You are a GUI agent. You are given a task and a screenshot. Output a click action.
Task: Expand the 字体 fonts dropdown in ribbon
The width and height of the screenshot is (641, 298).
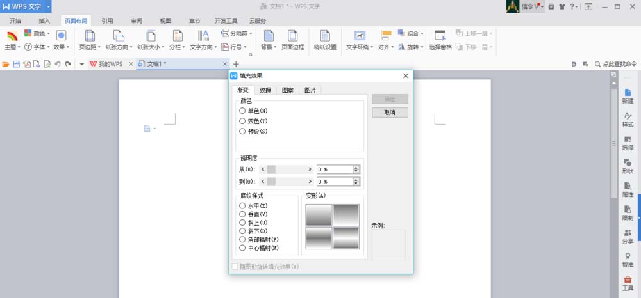49,47
